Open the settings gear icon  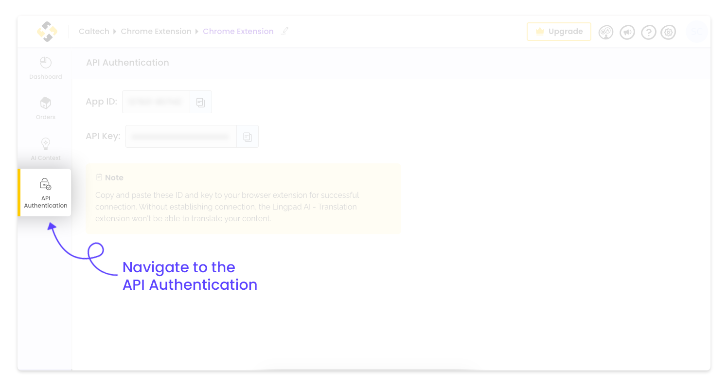click(669, 32)
